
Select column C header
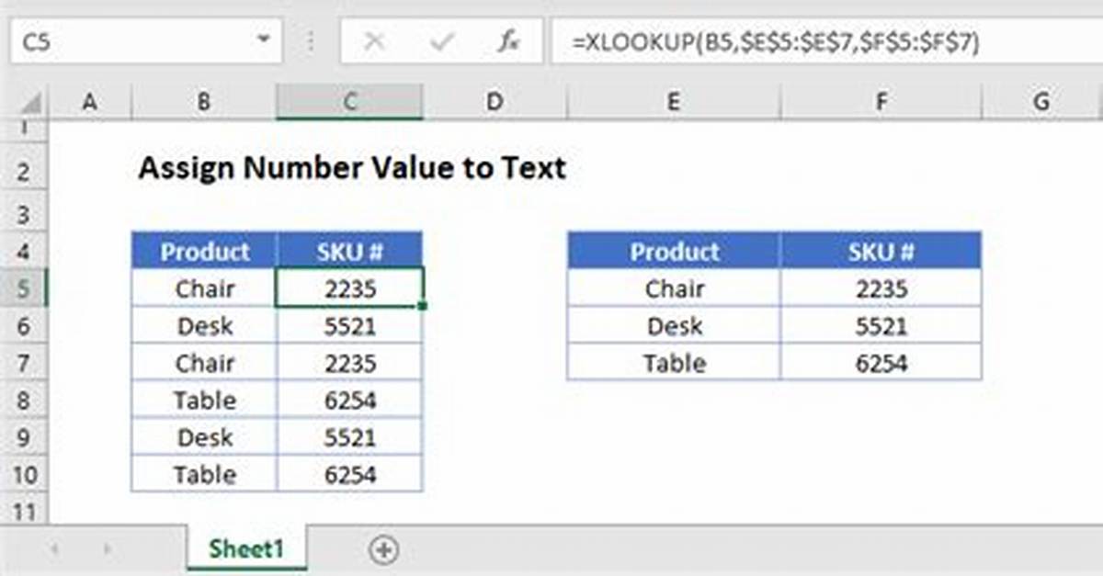click(349, 102)
